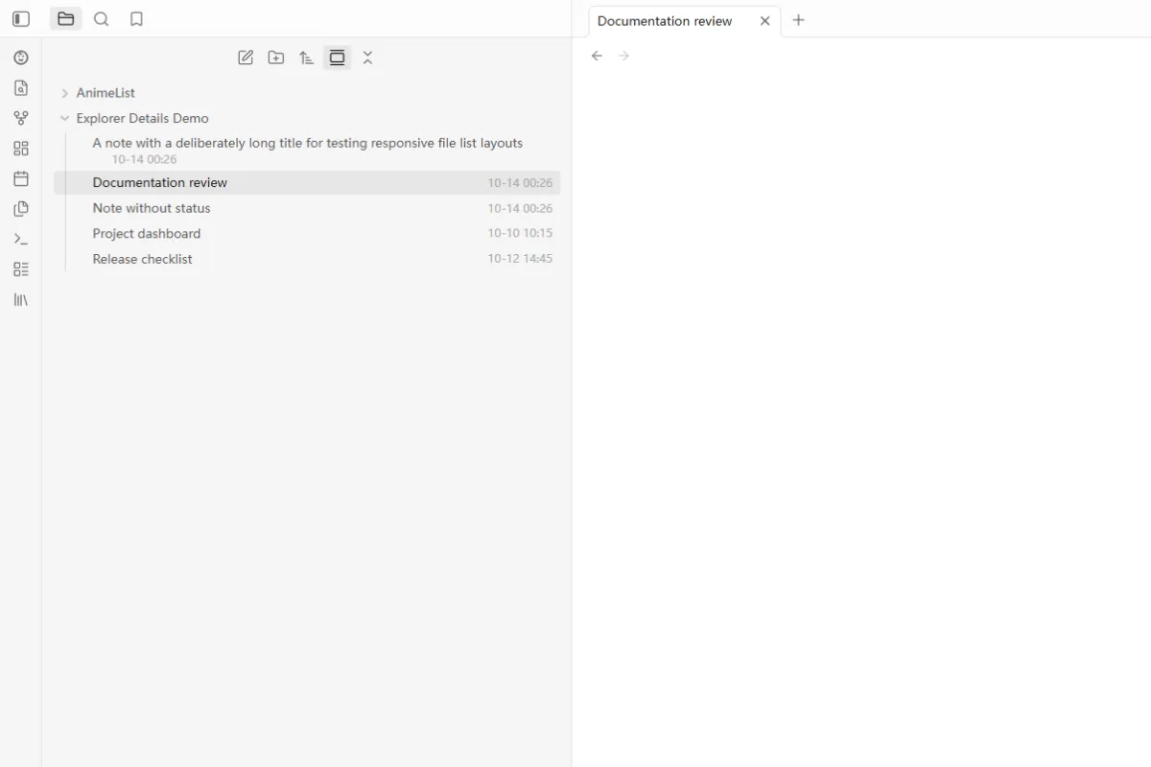The height and width of the screenshot is (767, 1151).
Task: Navigate forward with the right arrow
Action: (x=623, y=56)
